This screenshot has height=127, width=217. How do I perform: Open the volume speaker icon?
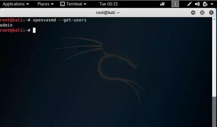197,4
